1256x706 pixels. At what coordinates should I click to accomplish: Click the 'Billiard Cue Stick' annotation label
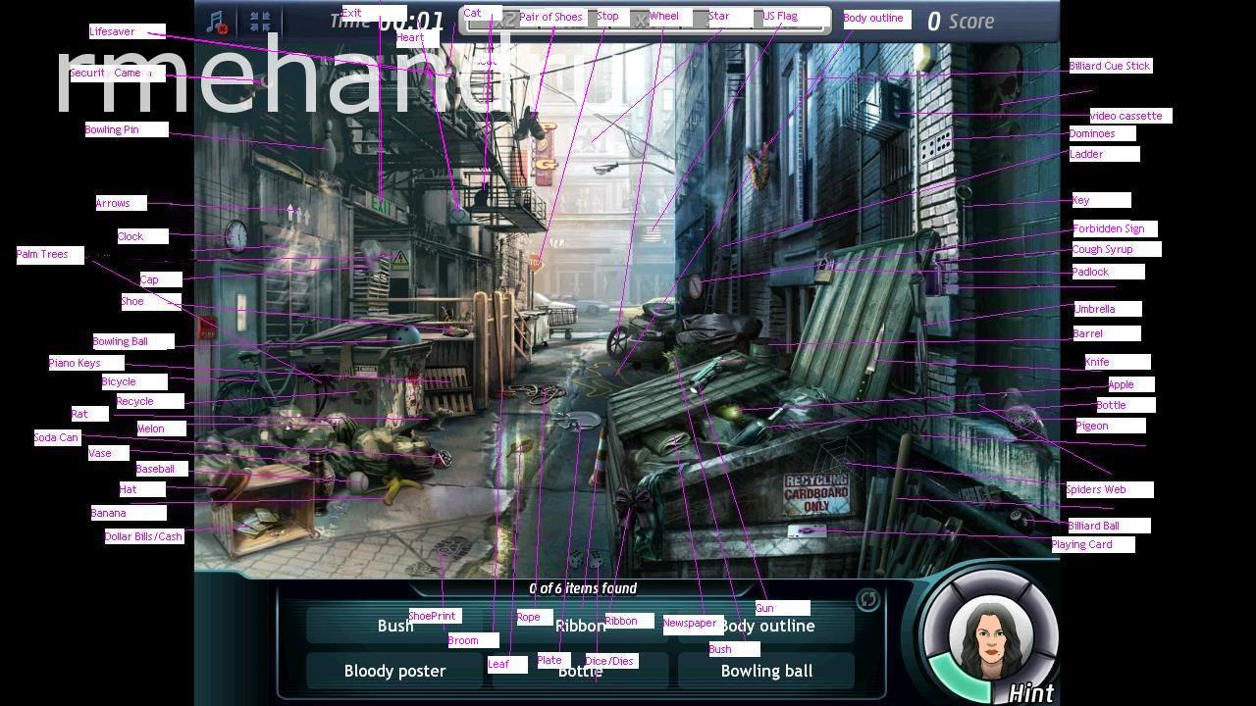click(x=1108, y=66)
